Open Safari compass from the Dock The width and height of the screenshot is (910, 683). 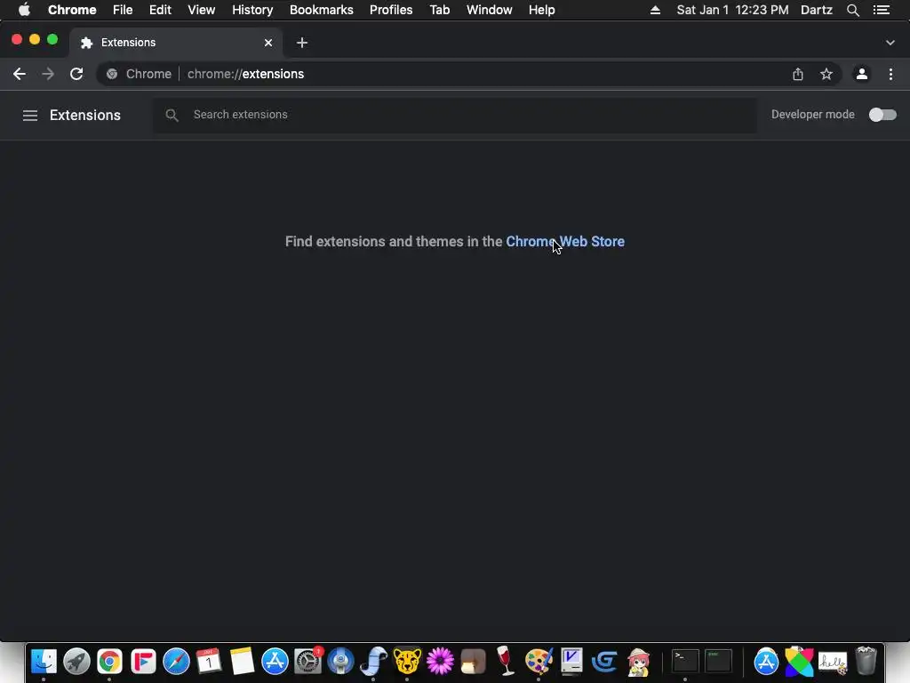click(x=176, y=662)
